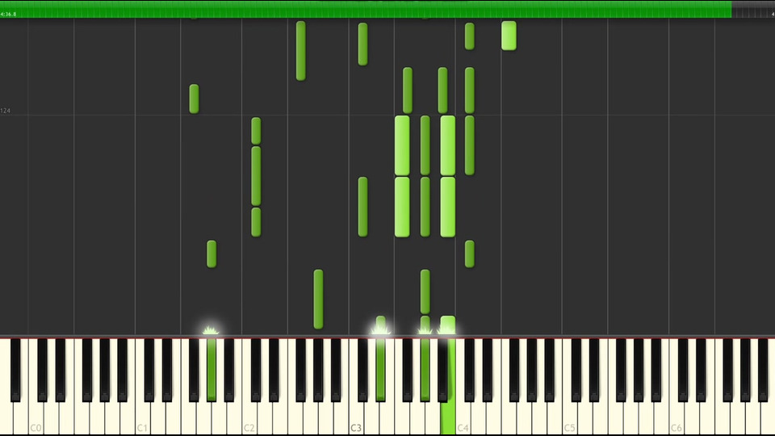The height and width of the screenshot is (436, 775).
Task: Click the glowing note hitting the D#3 key
Action: [380, 325]
